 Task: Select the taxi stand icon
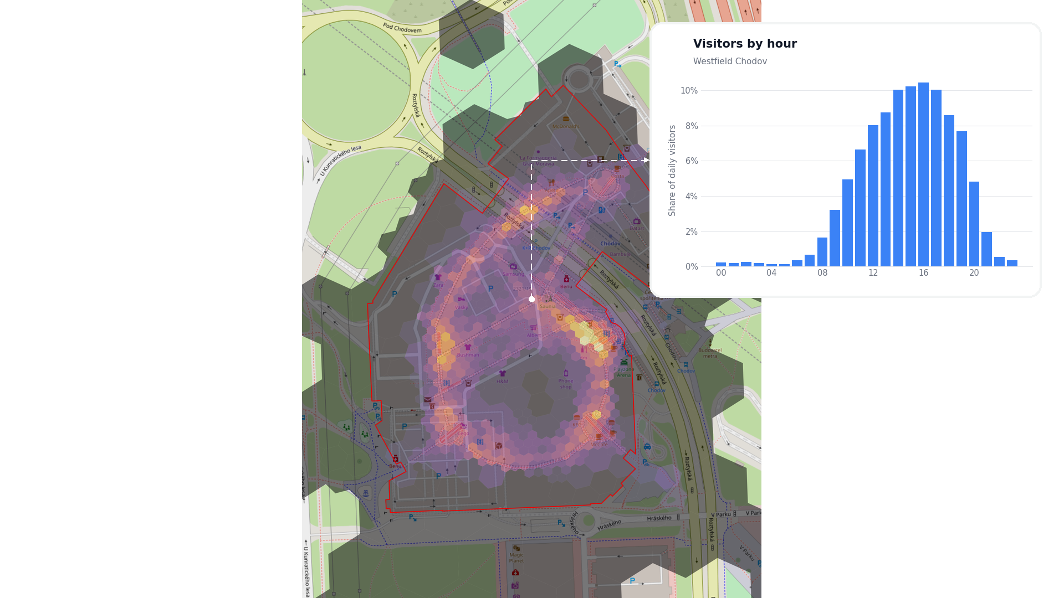(x=647, y=446)
